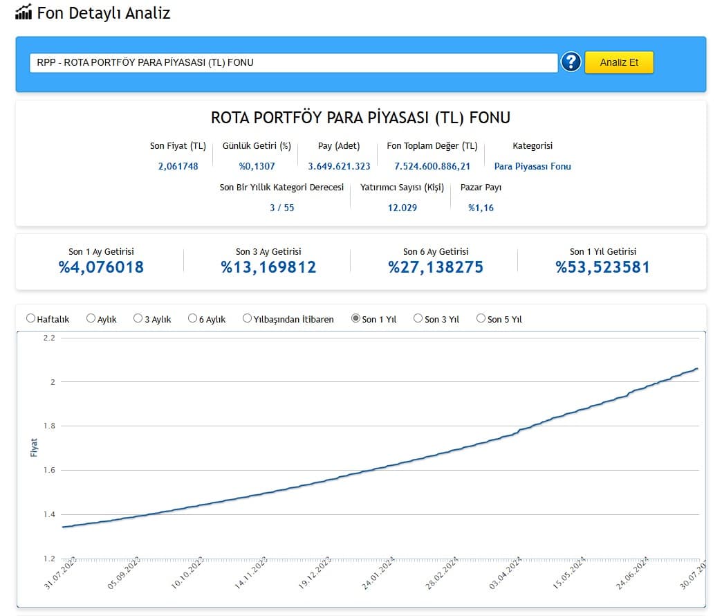Switch chart to Son 5 Yıl
The image size is (722, 616).
481,318
